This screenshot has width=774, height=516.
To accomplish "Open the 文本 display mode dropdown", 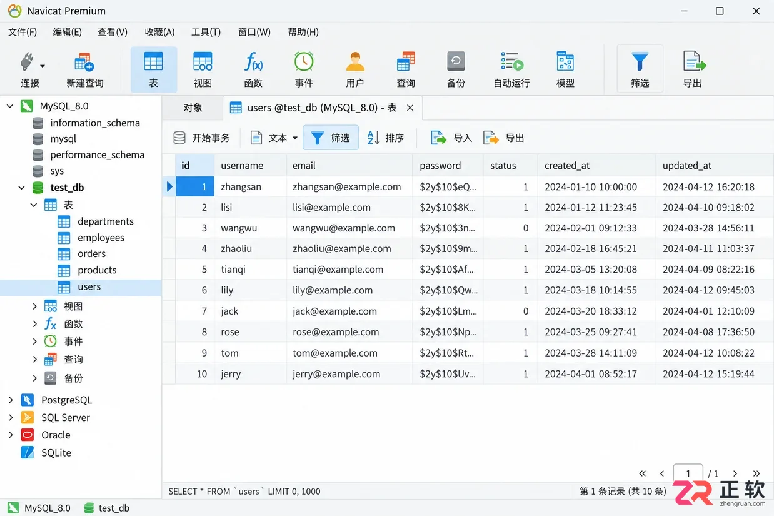I will 274,138.
